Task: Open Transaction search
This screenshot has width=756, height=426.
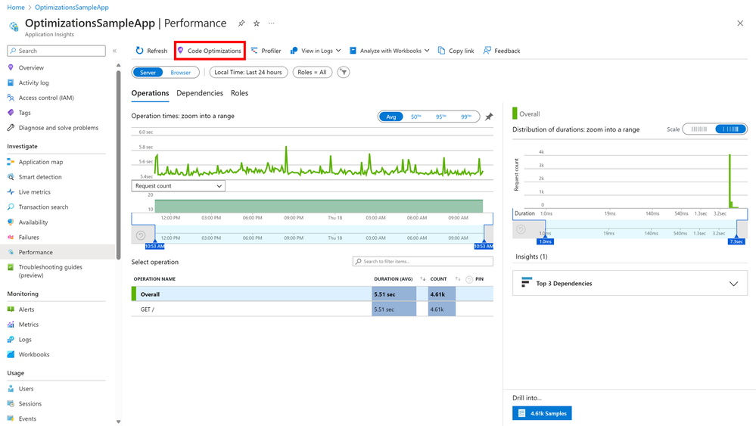Action: (x=43, y=207)
